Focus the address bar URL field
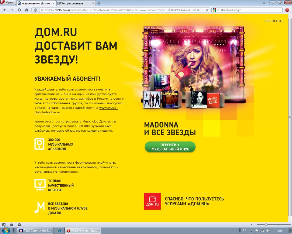The image size is (292, 234). pos(123,10)
